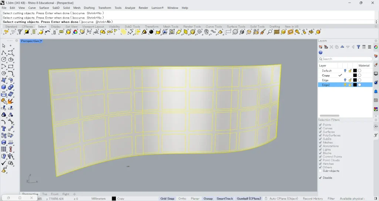This screenshot has width=379, height=201.
Task: Switch to the Curve Tools toolbar tab
Action: click(214, 27)
